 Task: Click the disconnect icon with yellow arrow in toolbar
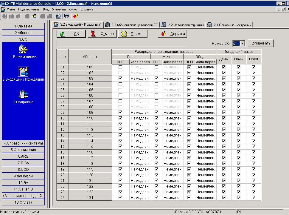tap(34, 16)
